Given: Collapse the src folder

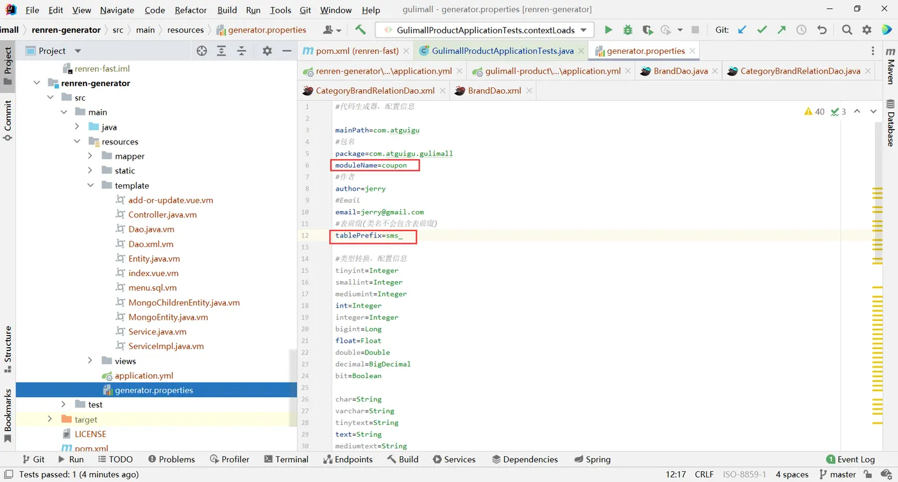Looking at the screenshot, I should [50, 98].
